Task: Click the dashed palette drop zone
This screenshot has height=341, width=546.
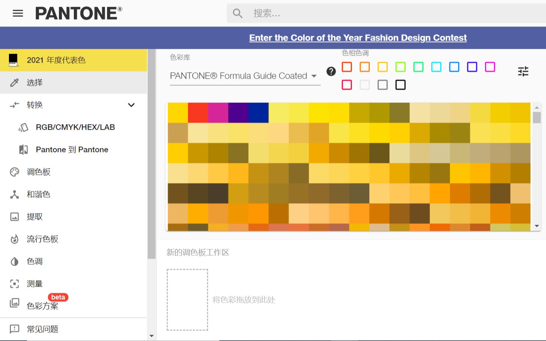Action: tap(187, 300)
